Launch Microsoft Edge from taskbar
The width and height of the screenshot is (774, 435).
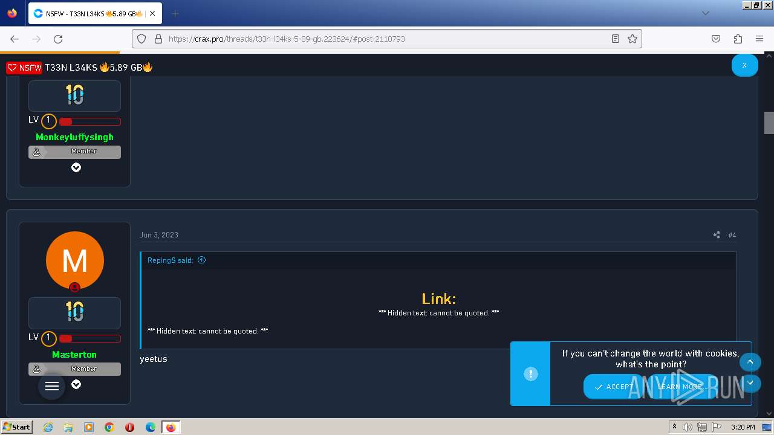tap(151, 427)
